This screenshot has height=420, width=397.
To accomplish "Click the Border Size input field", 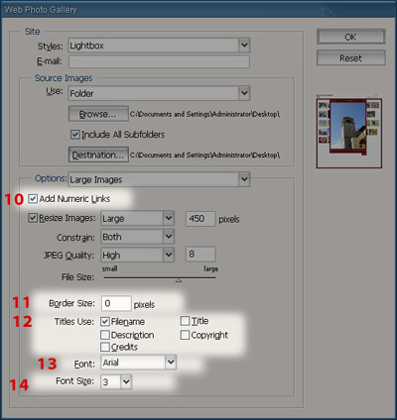I will pos(116,303).
